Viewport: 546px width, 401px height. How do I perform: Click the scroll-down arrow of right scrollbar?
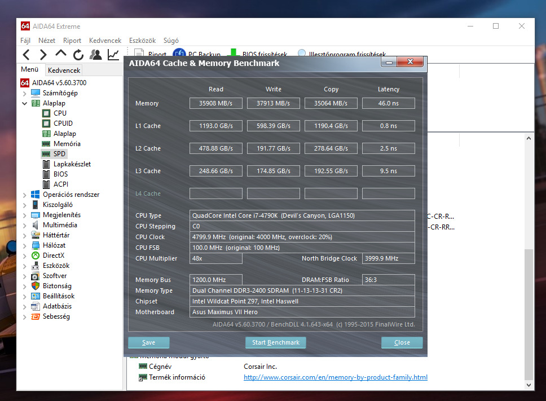[x=529, y=385]
